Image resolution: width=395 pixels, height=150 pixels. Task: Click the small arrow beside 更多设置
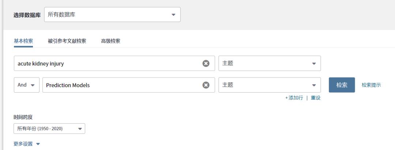(38, 144)
